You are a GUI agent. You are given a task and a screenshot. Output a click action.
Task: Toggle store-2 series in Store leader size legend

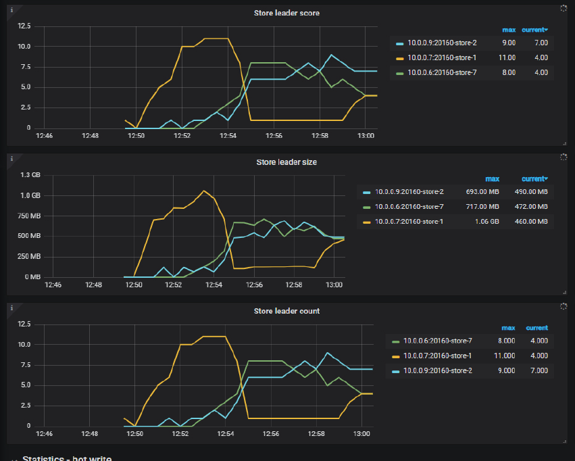(x=409, y=192)
